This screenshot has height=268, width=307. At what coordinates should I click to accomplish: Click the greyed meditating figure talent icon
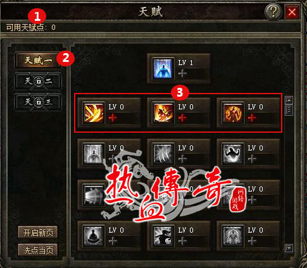(x=94, y=236)
